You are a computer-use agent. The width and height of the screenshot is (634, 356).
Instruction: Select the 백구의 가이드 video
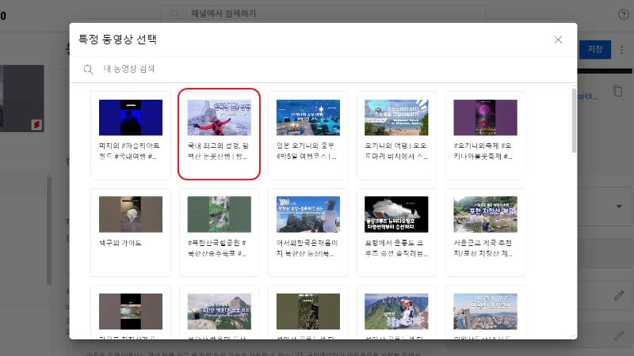(x=131, y=232)
